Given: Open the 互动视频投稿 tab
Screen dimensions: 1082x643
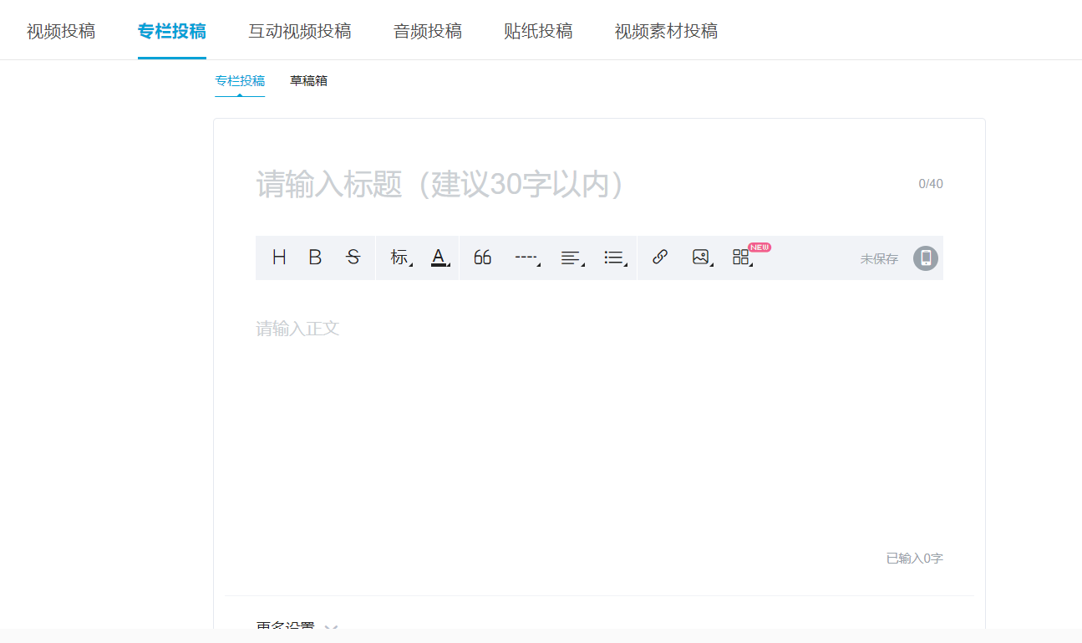Looking at the screenshot, I should (300, 29).
